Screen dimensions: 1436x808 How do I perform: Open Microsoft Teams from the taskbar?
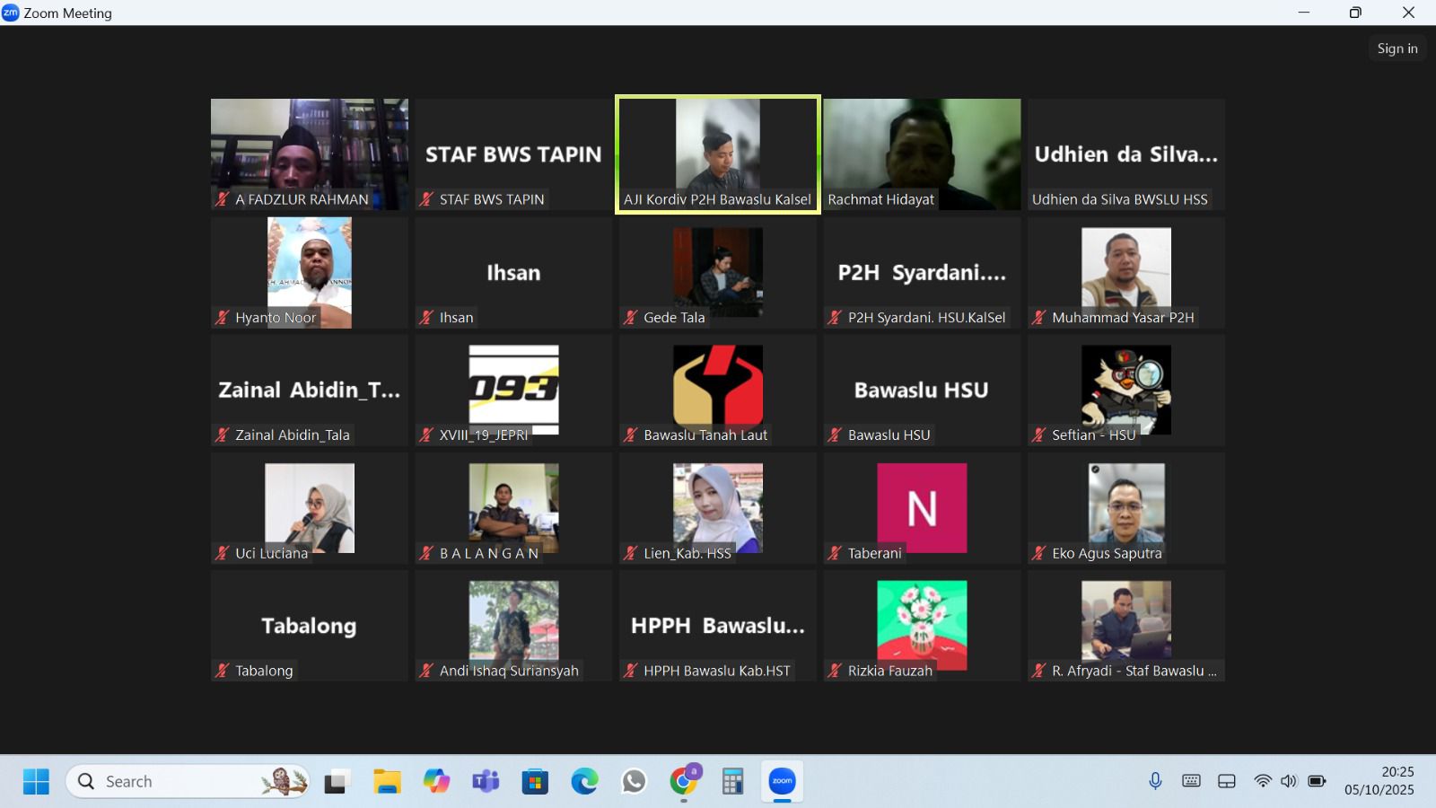486,782
